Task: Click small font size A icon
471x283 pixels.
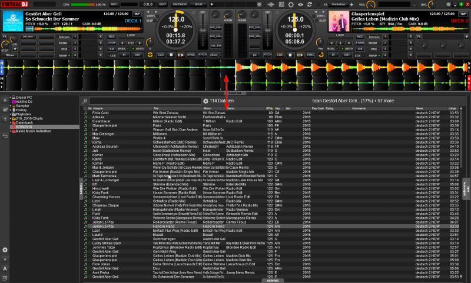Action: [5, 259]
